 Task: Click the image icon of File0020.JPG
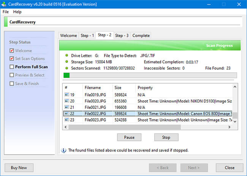point(67,101)
